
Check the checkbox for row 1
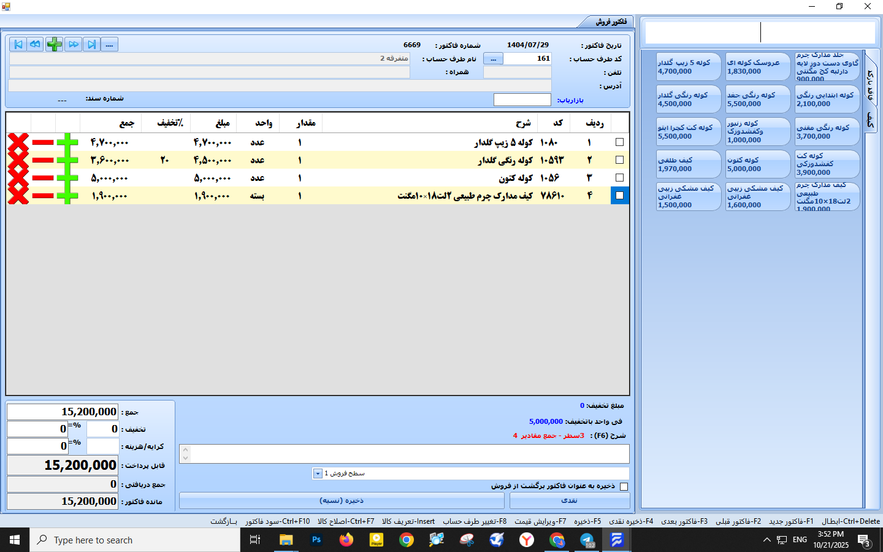point(619,142)
